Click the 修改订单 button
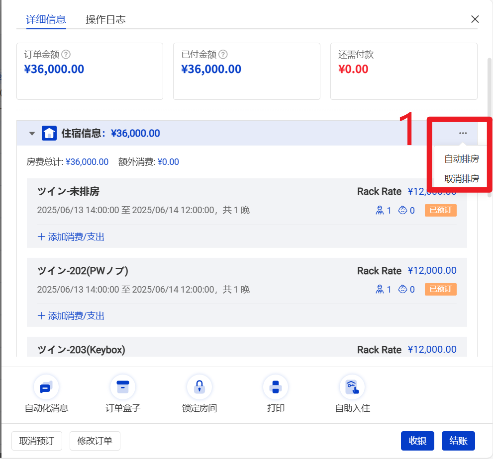 pos(95,441)
